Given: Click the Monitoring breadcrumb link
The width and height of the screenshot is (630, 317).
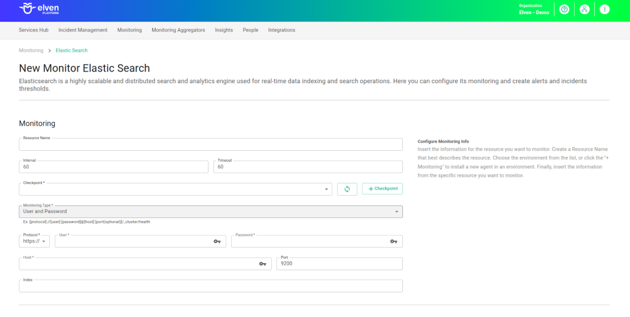Looking at the screenshot, I should [x=31, y=50].
